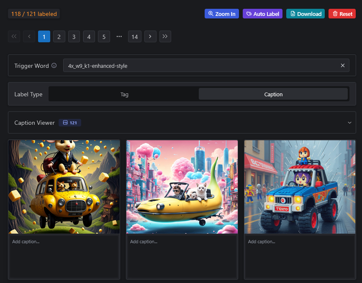
Task: Go to next page chevron
Action: point(150,37)
